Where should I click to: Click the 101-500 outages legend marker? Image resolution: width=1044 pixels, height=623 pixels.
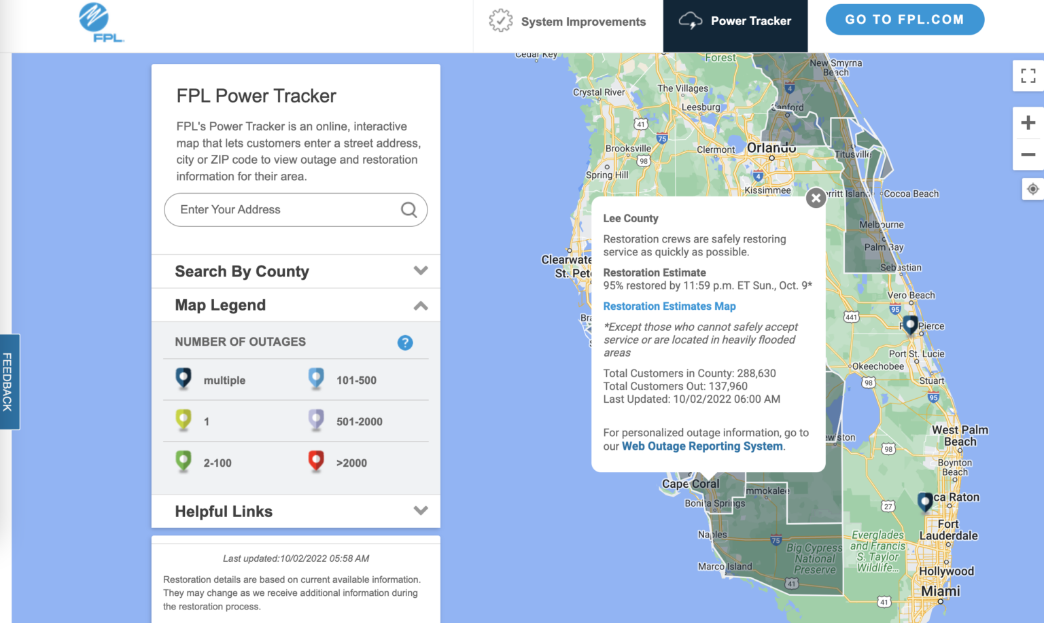316,378
